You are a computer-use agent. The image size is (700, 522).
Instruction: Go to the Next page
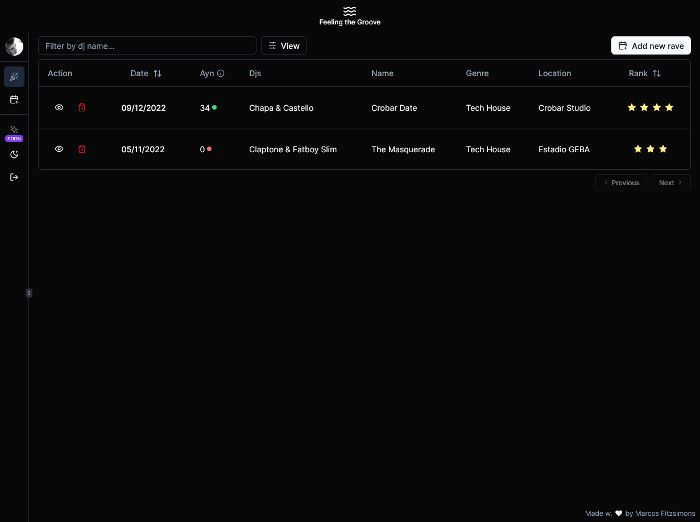click(671, 182)
